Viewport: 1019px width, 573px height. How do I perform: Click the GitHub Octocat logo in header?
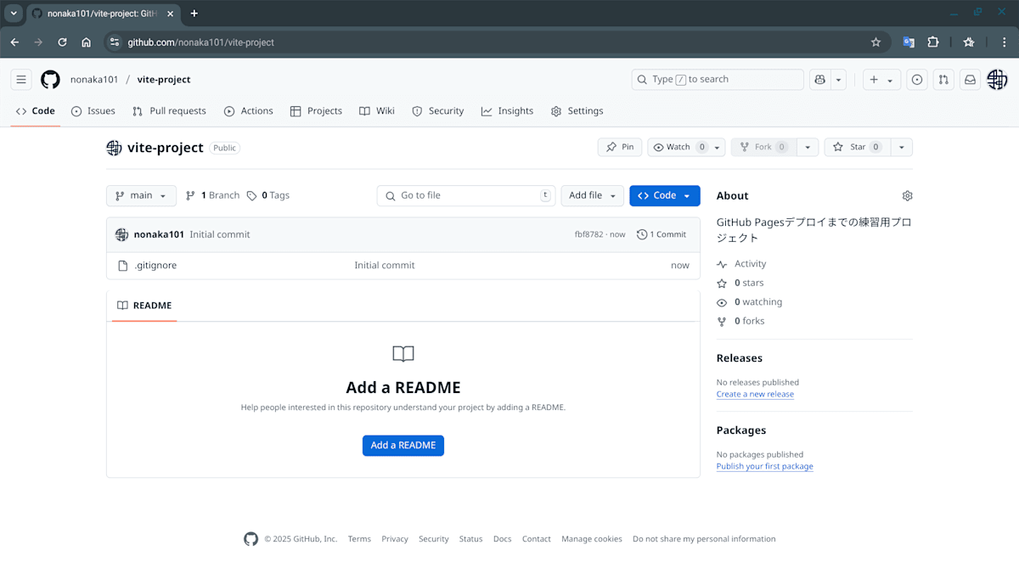pos(51,80)
